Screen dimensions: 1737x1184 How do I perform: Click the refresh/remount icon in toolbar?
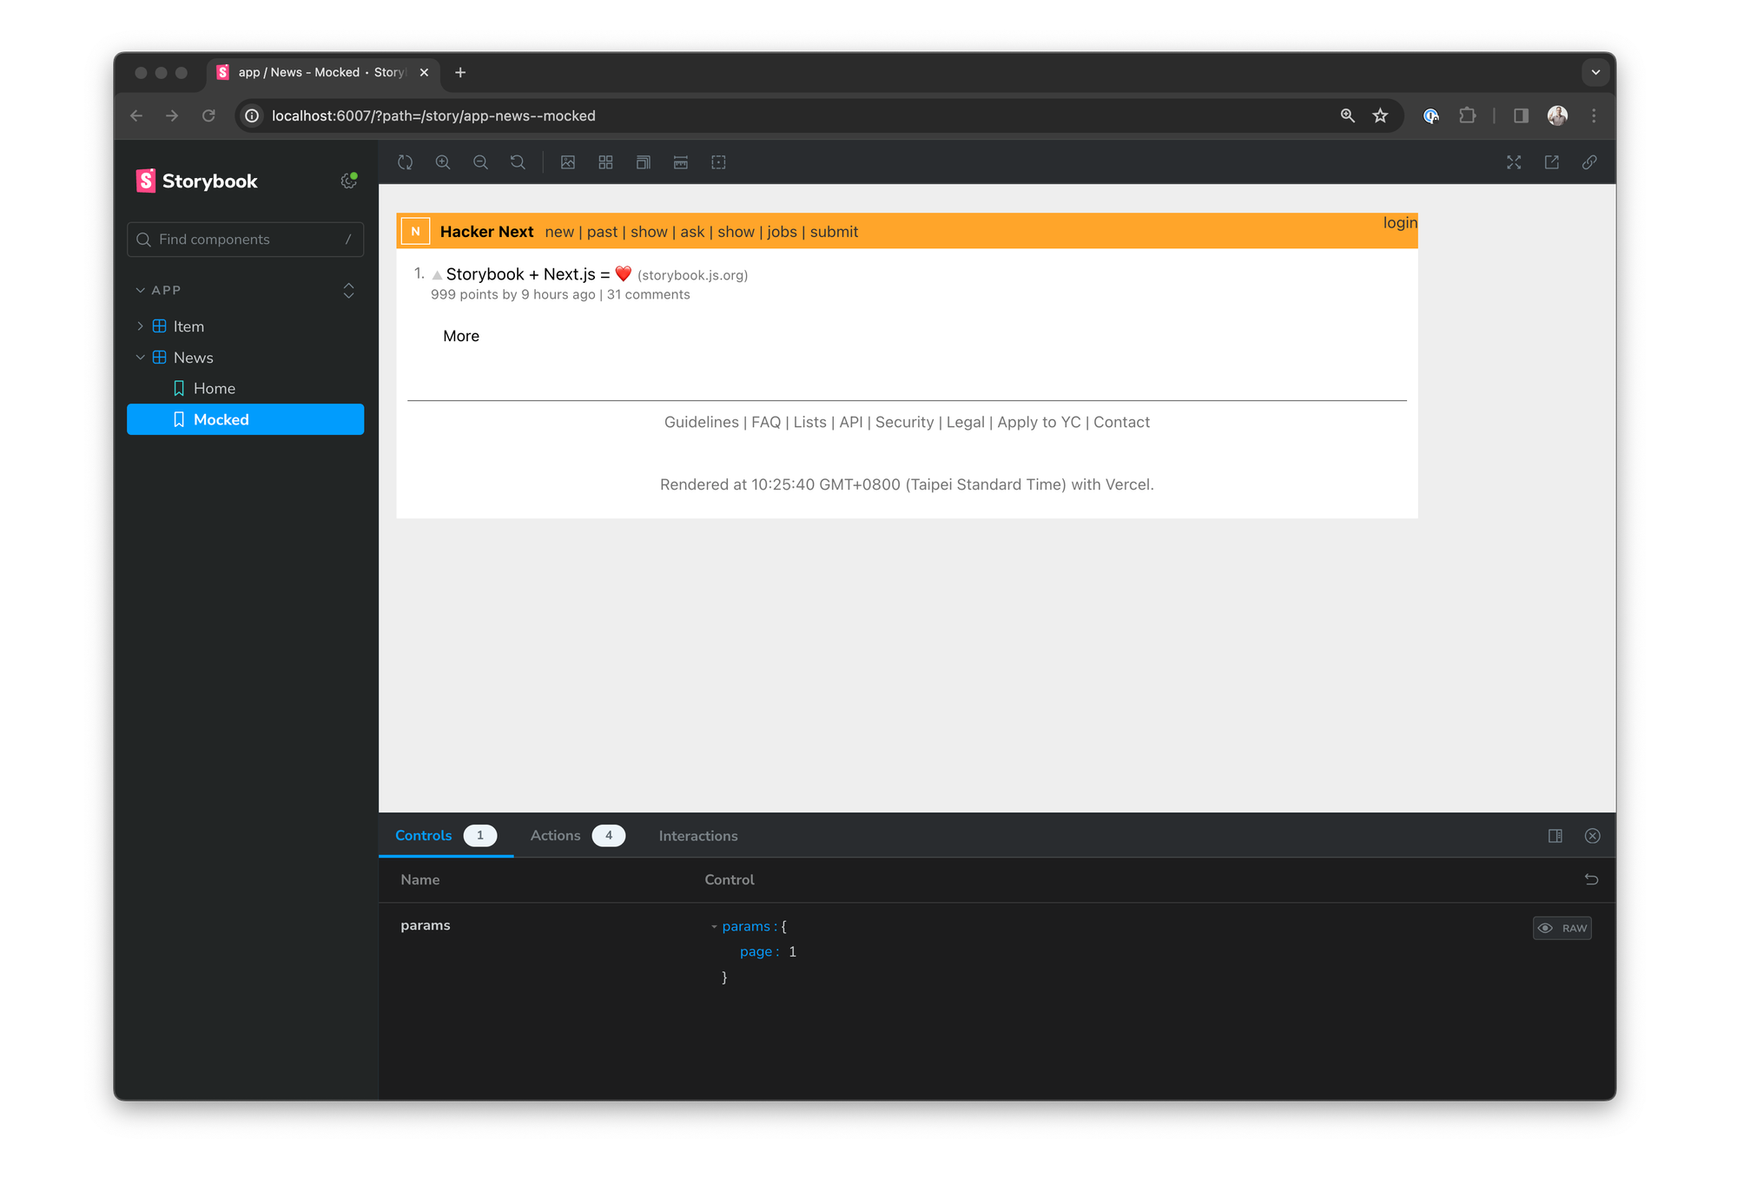406,162
